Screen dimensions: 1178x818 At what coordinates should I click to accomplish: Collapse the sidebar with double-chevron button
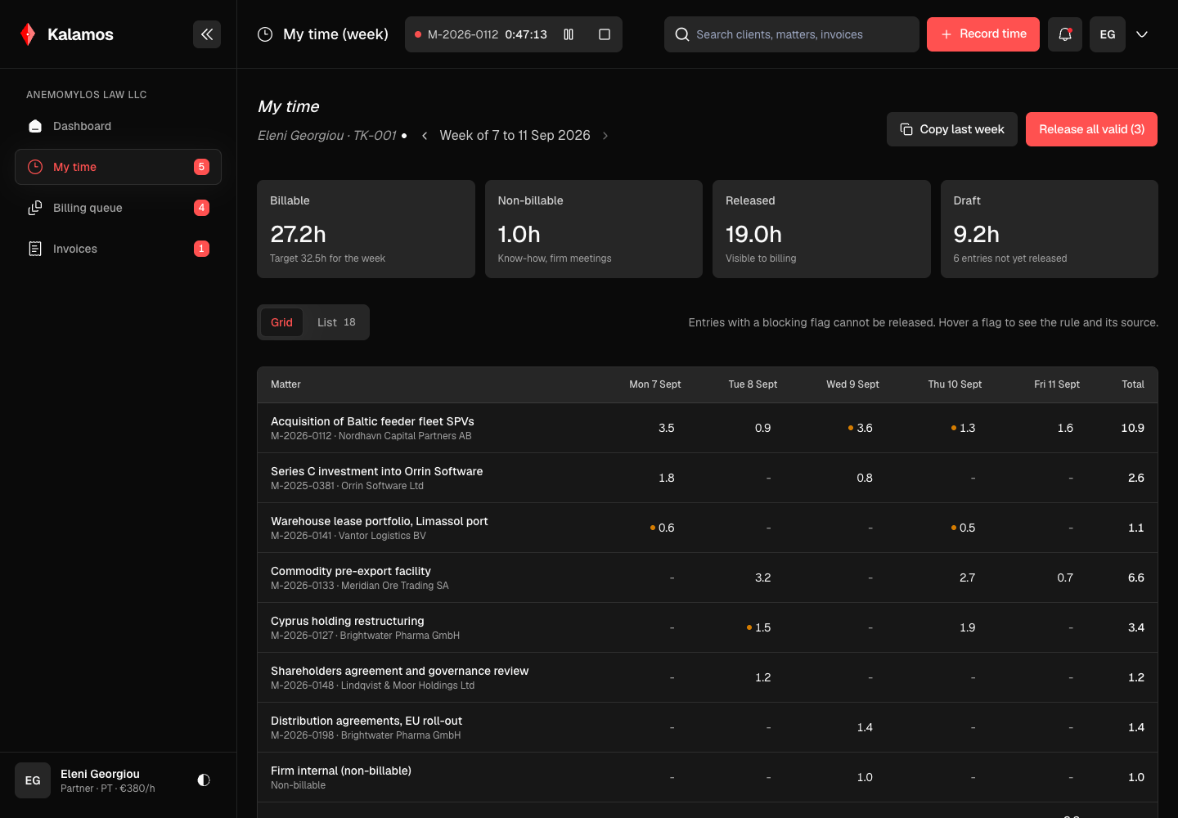pos(207,34)
